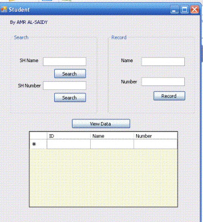
Task: Focus the SH Number input box
Action: tap(65, 85)
